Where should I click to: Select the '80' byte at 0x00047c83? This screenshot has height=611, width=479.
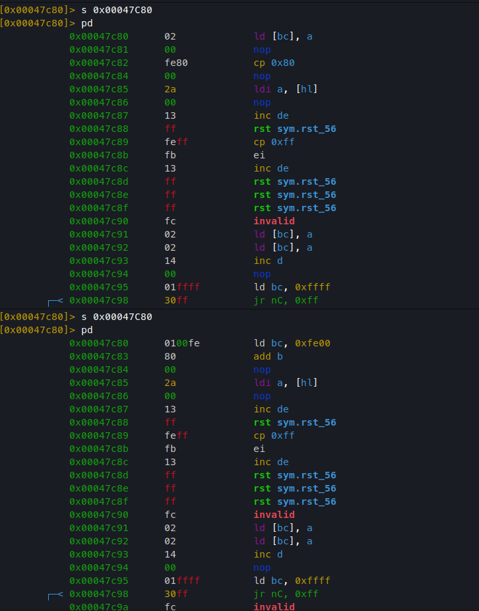pyautogui.click(x=170, y=356)
